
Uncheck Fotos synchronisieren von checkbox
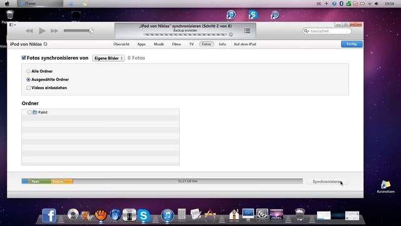(24, 58)
